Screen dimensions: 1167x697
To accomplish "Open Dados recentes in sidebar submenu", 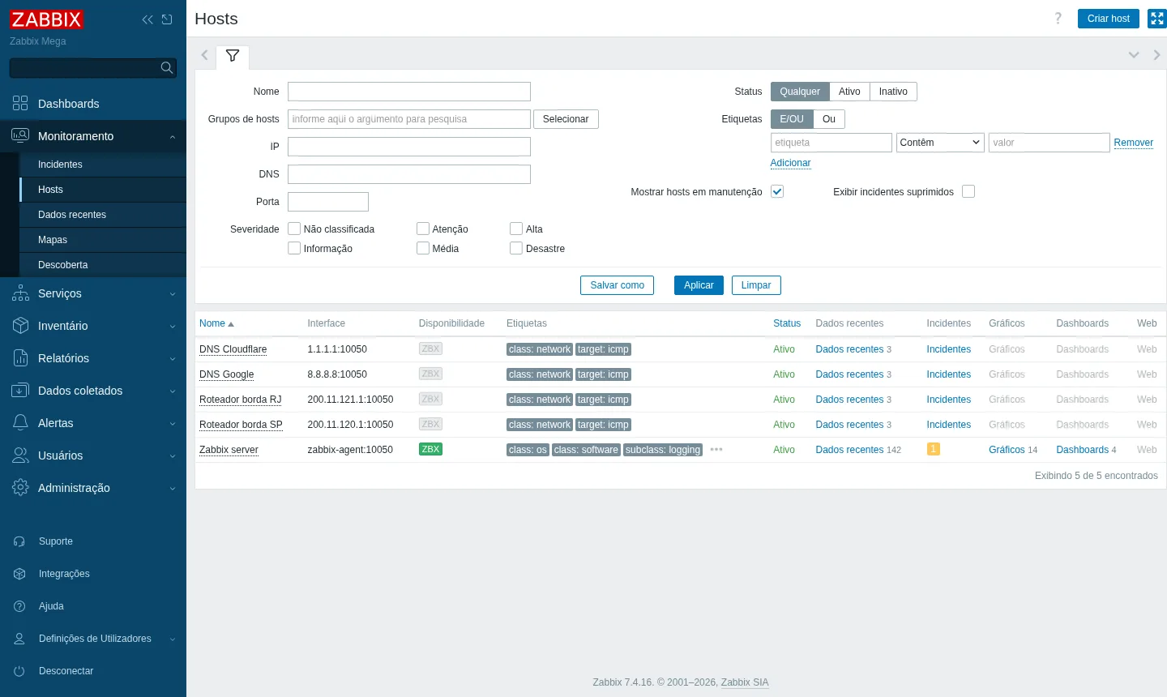I will tap(72, 215).
